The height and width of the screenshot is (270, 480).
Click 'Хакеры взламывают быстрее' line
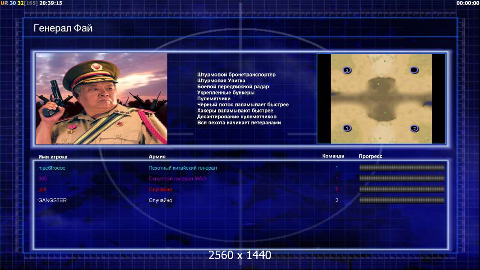(x=235, y=110)
